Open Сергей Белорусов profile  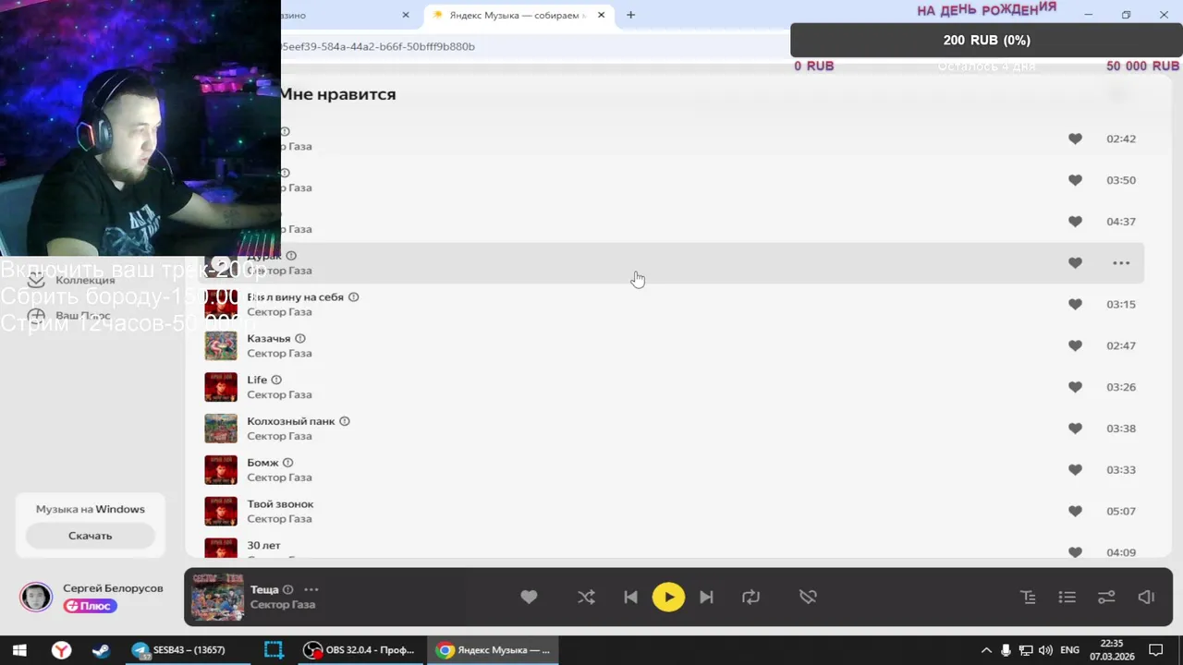[x=113, y=588]
